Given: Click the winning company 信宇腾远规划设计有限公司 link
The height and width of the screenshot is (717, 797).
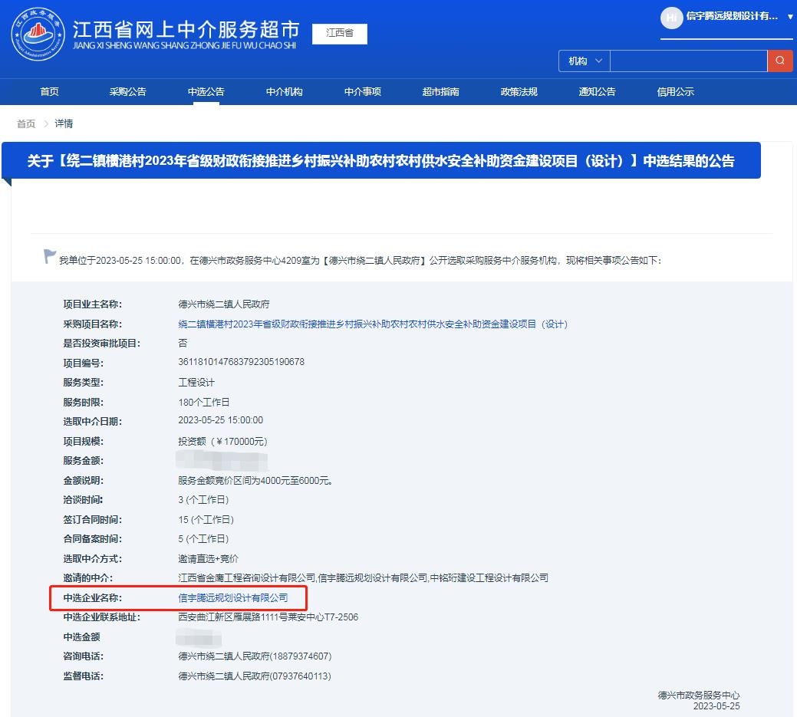Looking at the screenshot, I should 232,597.
